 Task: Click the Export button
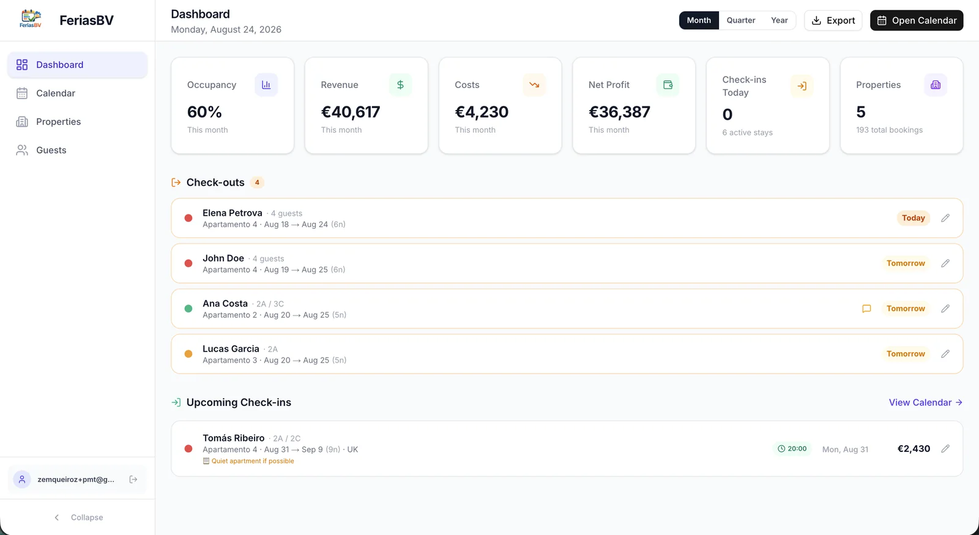click(833, 20)
